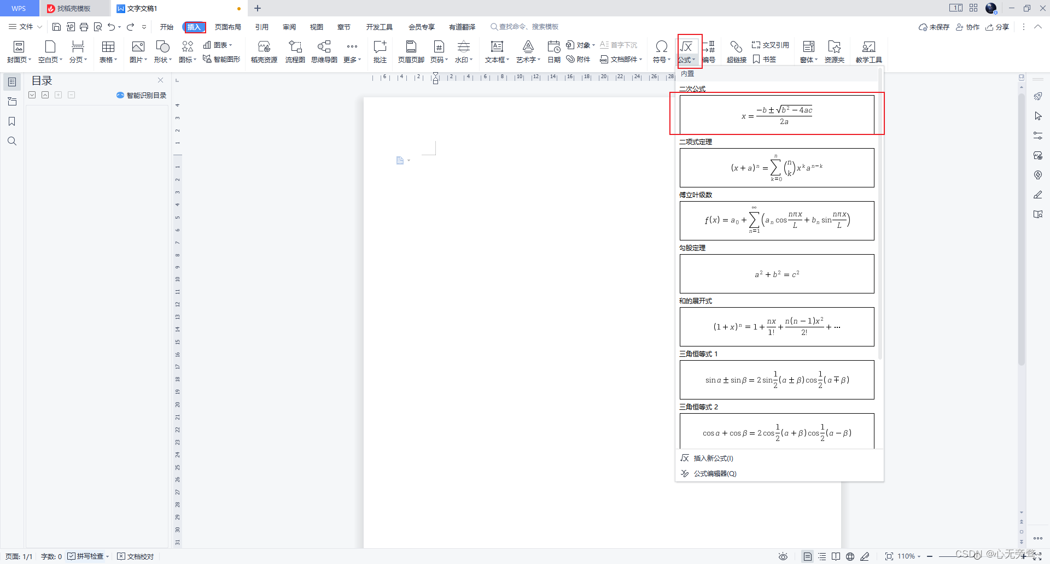Switch to the 页面布局 ribbon tab
The height and width of the screenshot is (564, 1050).
tap(228, 27)
